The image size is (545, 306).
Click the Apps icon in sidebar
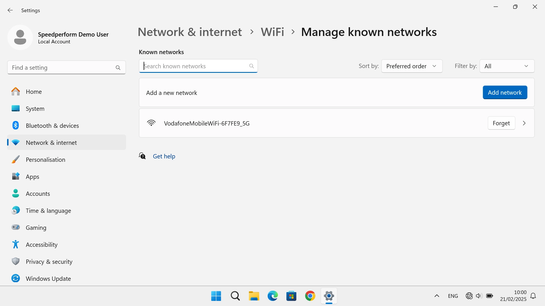(16, 176)
